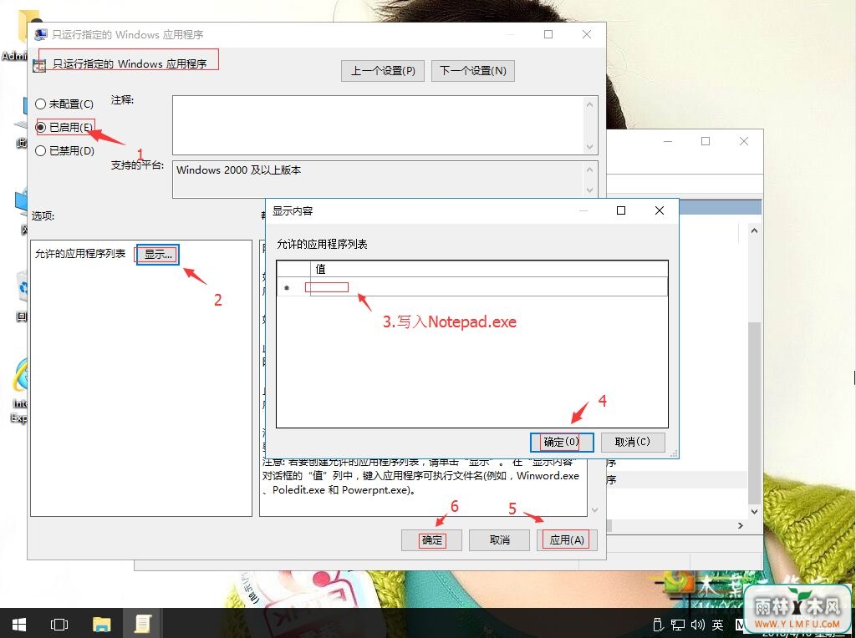Click background window vertical scroll up arrow
This screenshot has height=638, width=856.
(x=754, y=230)
